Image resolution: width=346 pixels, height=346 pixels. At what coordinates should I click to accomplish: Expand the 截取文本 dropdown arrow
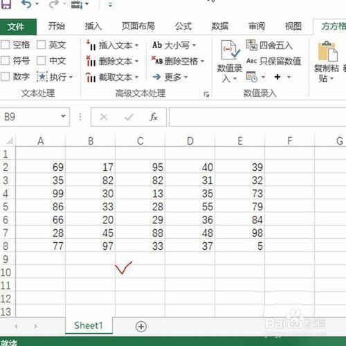coord(136,78)
